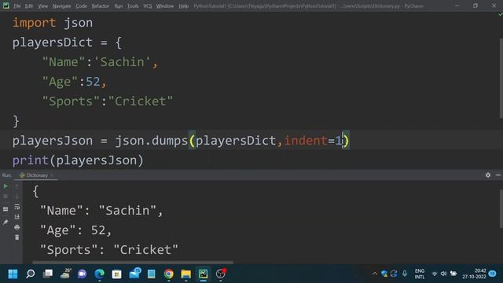Click the PyCharm application logo icon
The height and width of the screenshot is (283, 503).
click(6, 6)
